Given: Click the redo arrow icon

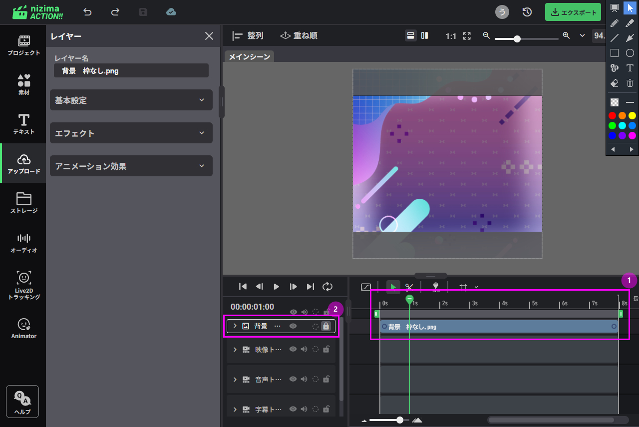Looking at the screenshot, I should tap(115, 12).
